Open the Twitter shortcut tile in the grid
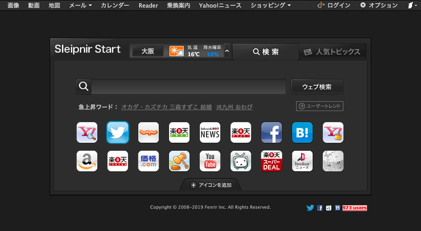 [118, 132]
